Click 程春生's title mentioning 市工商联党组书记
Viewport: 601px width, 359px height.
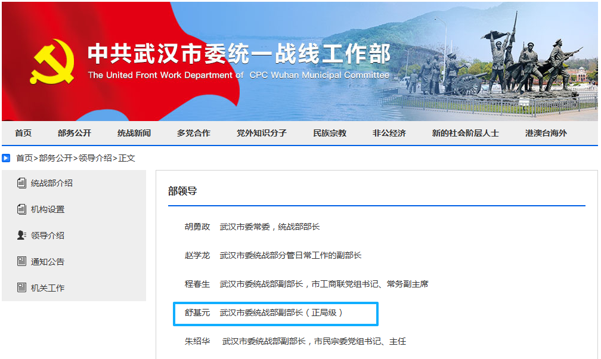pos(324,284)
